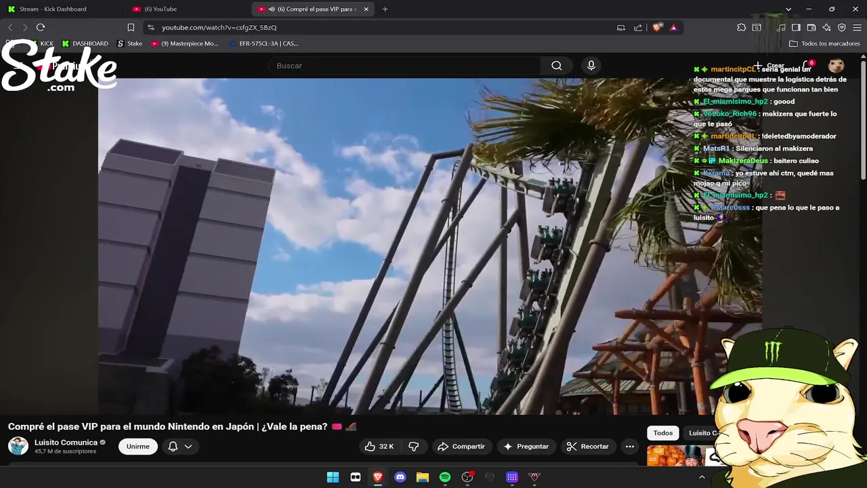Screen dimensions: 867x488
Task: Open Todos los marcadores folder
Action: click(x=824, y=43)
